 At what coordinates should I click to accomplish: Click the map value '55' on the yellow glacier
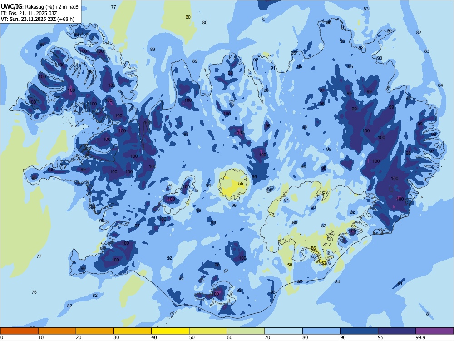pyautogui.click(x=241, y=184)
